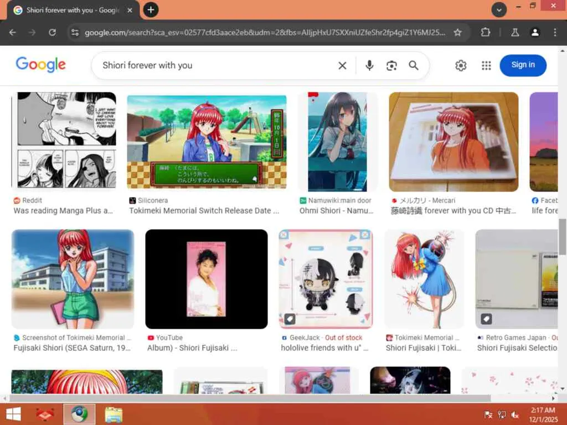Open the Namuwiki Ohmi Shiori image
567x425 pixels.
(337, 142)
